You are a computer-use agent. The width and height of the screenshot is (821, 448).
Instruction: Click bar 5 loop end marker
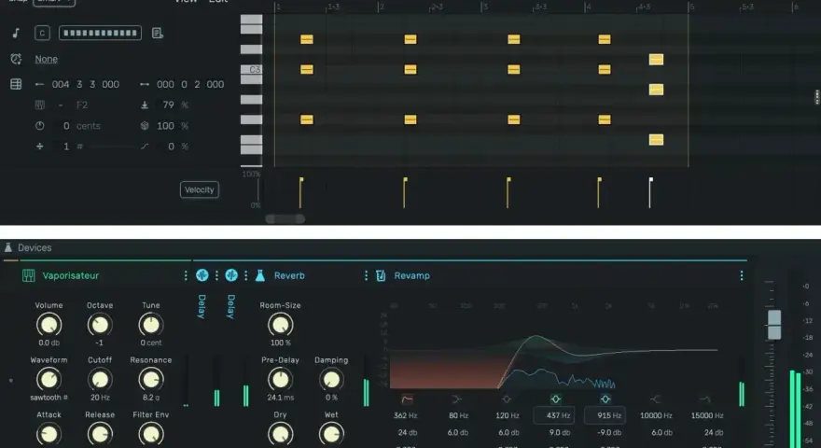[690, 7]
